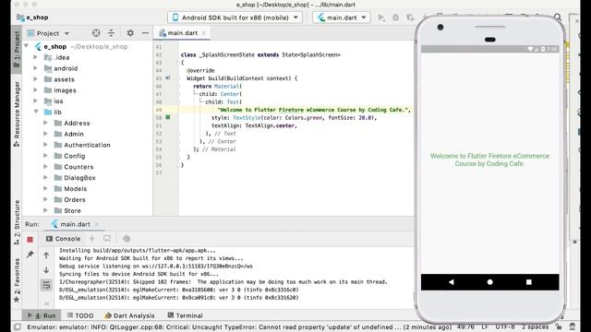Click the icon right of the lightning bolt

click(x=107, y=239)
